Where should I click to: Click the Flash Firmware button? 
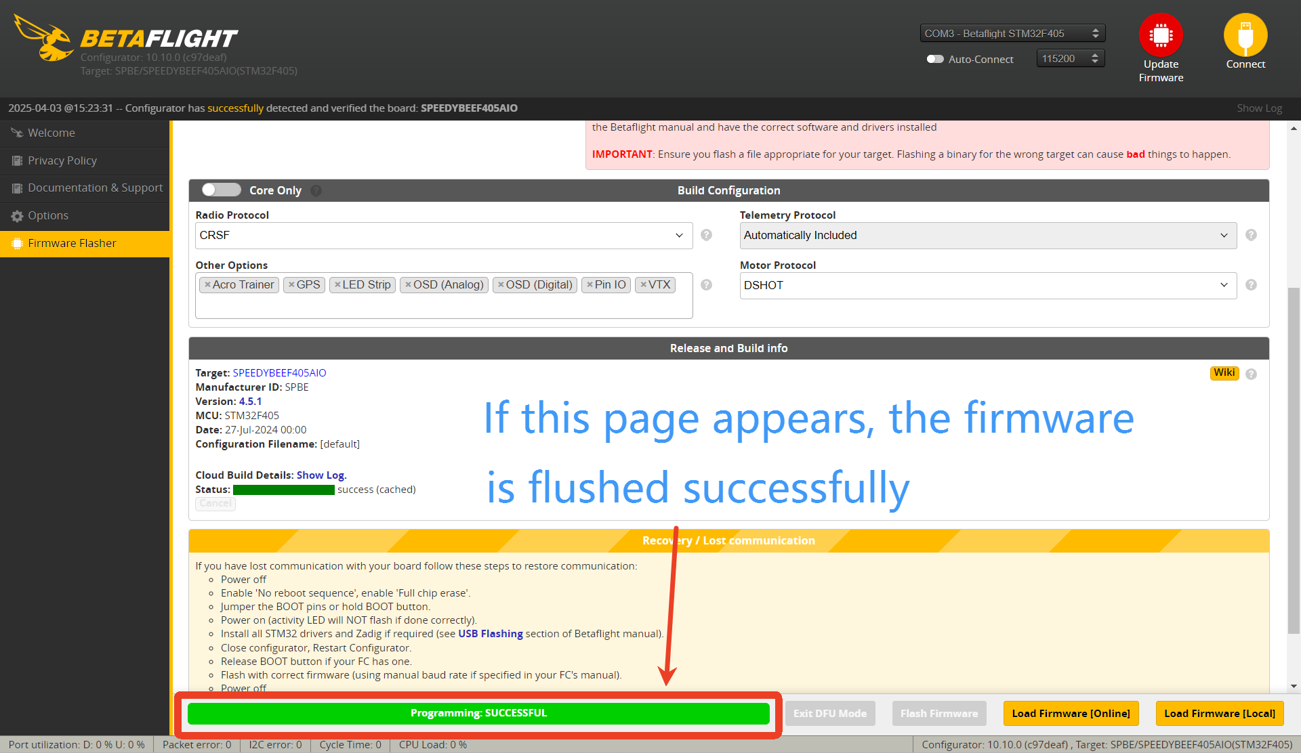(939, 713)
